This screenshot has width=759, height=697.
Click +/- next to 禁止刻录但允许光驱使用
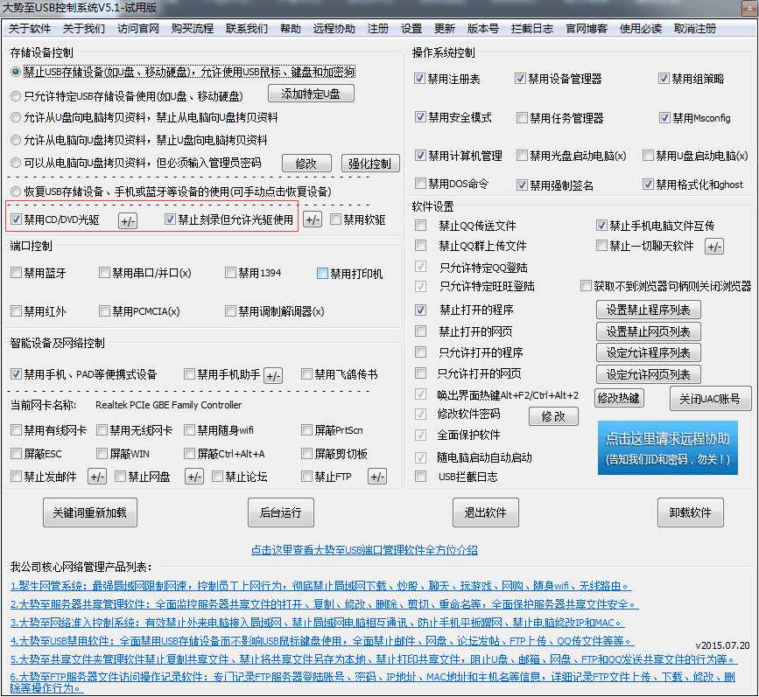coord(312,220)
